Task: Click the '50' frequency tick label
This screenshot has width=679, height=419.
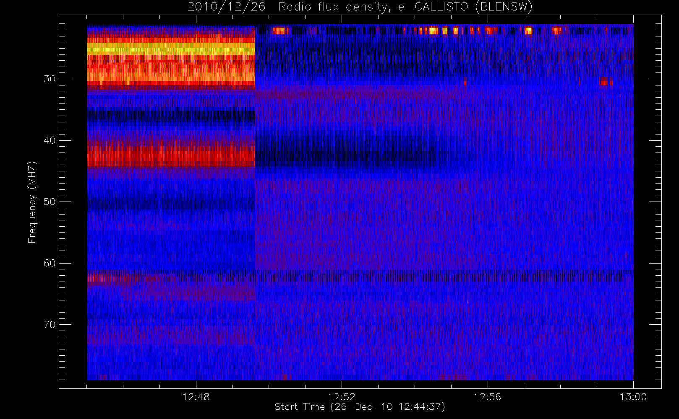Action: point(50,202)
